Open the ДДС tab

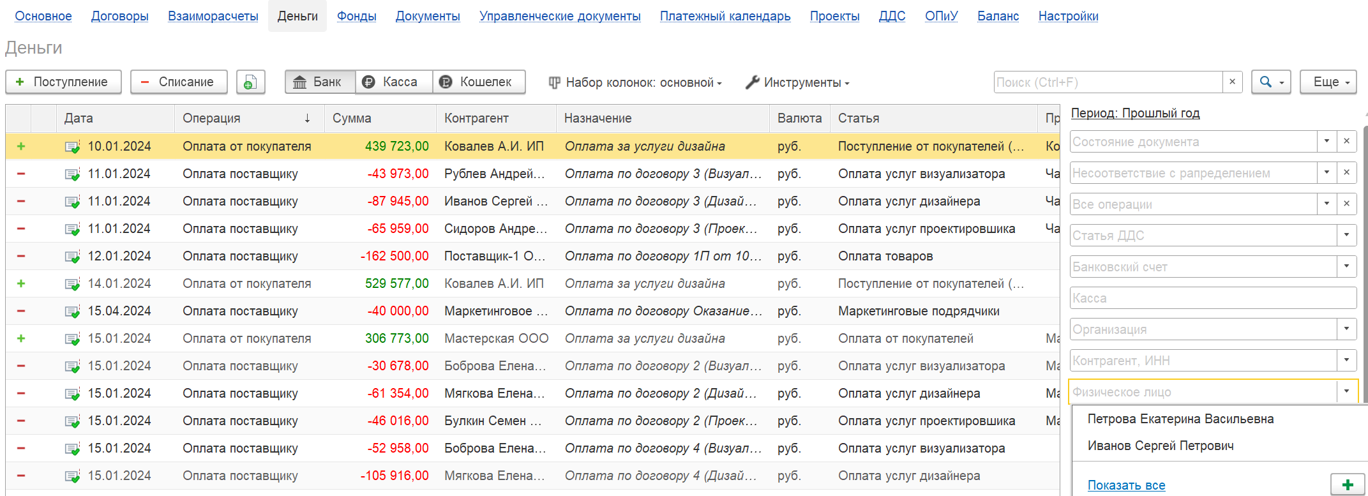click(892, 16)
